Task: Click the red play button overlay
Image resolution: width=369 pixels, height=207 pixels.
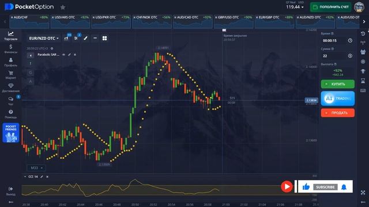Action: point(287,186)
